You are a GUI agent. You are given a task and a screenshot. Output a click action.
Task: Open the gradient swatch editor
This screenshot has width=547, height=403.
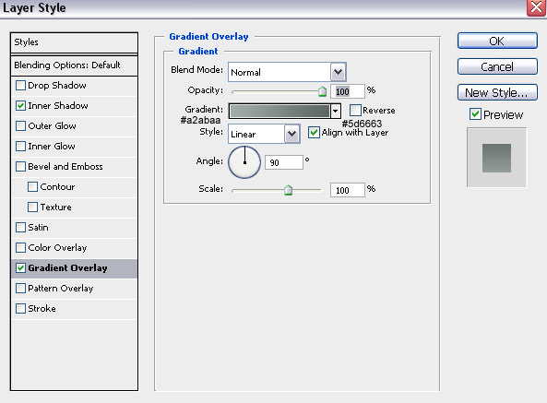click(x=279, y=112)
